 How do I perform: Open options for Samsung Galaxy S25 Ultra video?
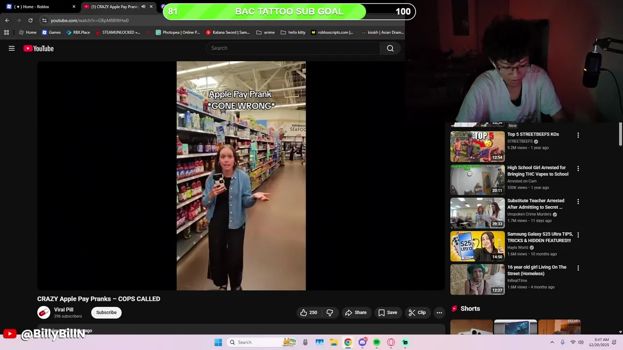pos(578,235)
